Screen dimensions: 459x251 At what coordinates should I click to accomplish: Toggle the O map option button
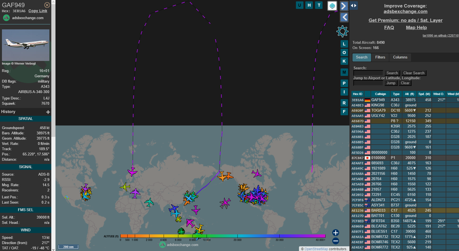344,53
